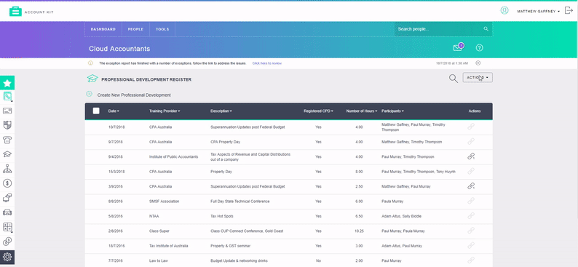Open the Participants column dropdown

392,111
